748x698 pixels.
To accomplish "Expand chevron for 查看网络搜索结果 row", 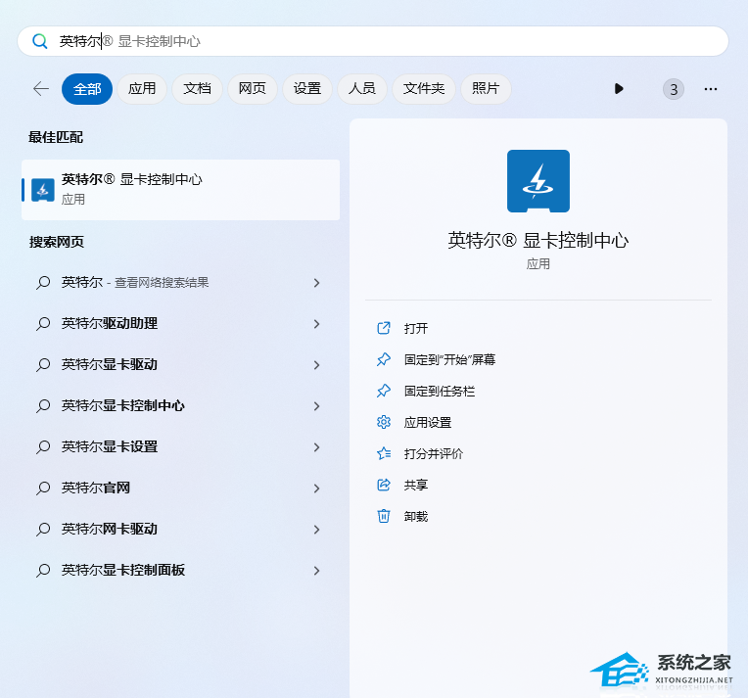I will pyautogui.click(x=317, y=283).
